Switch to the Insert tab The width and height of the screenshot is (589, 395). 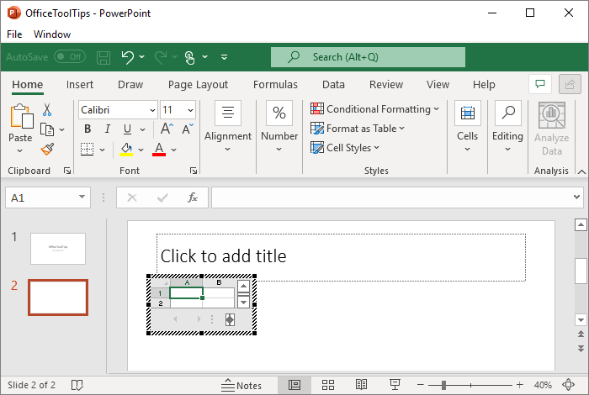pos(80,84)
